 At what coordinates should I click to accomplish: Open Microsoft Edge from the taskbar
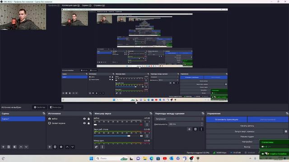tap(152, 158)
